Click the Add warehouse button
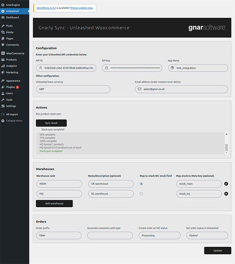The height and width of the screenshot is (264, 235). coord(54,204)
